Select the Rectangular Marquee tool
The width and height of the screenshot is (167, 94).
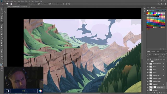pyautogui.click(x=2, y=11)
